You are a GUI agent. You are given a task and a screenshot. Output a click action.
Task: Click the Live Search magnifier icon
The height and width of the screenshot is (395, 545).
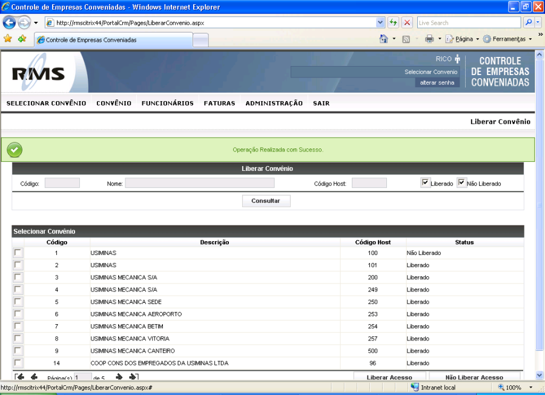point(528,22)
